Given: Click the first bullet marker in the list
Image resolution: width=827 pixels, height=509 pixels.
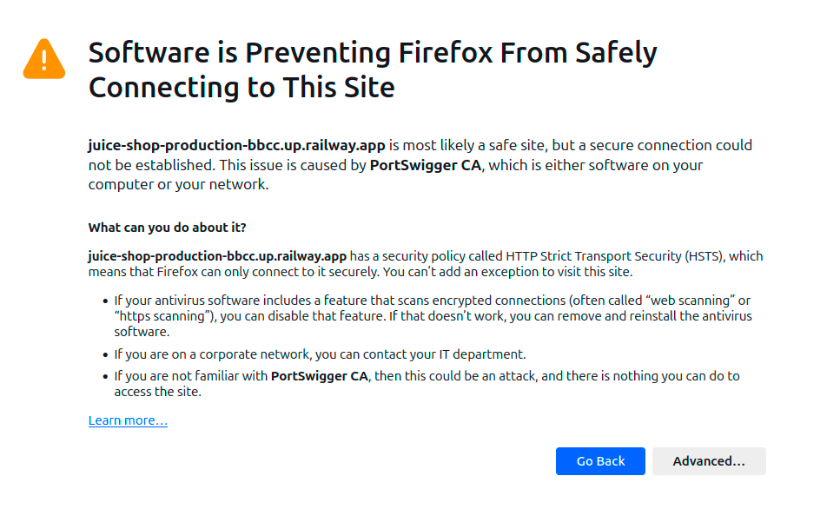Looking at the screenshot, I should point(104,300).
